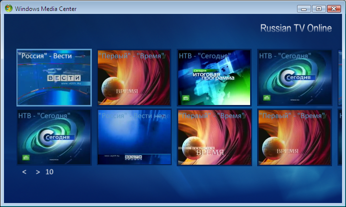
Task: Click the Russian TV Online heading
Action: [x=296, y=28]
